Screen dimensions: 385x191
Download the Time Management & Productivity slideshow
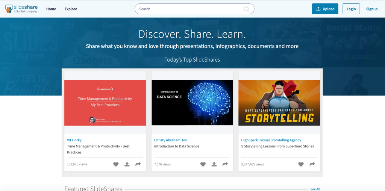tap(127, 164)
